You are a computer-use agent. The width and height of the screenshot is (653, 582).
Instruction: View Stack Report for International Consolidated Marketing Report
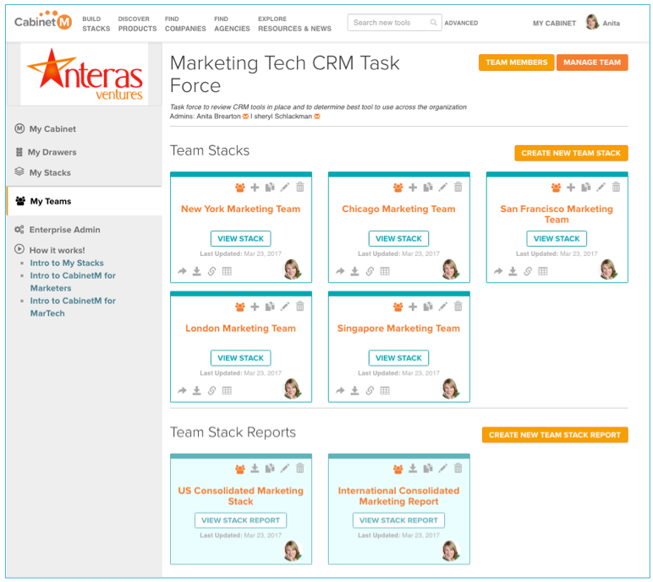point(398,520)
